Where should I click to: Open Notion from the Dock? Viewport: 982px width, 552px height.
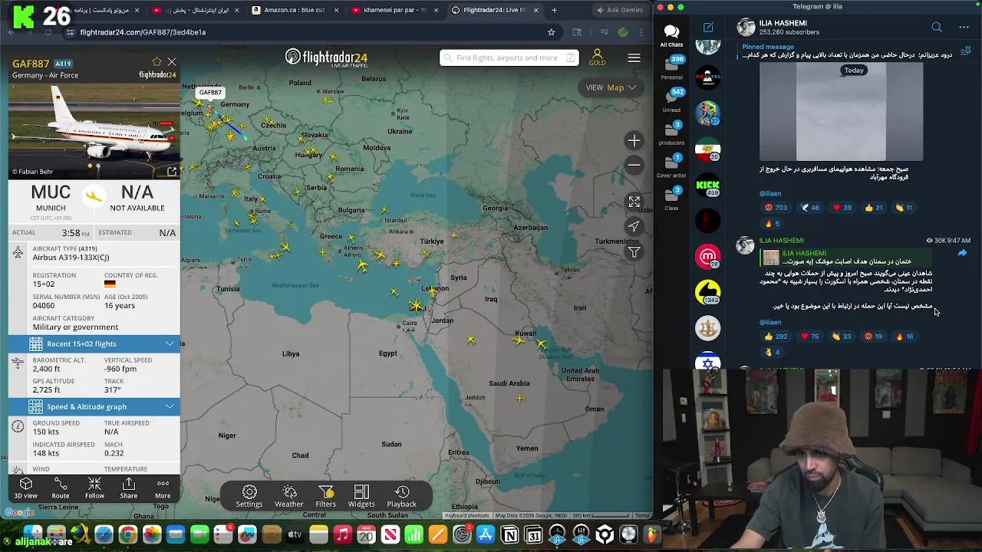click(509, 534)
